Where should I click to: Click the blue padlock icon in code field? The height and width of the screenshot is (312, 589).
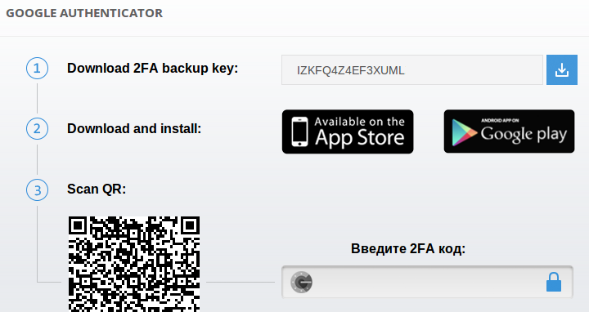[x=553, y=283]
